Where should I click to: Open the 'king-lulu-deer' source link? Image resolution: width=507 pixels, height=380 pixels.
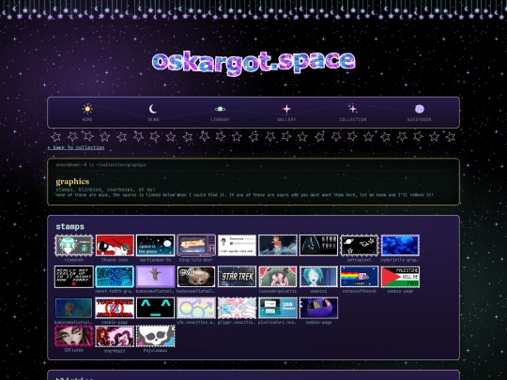tap(196, 260)
